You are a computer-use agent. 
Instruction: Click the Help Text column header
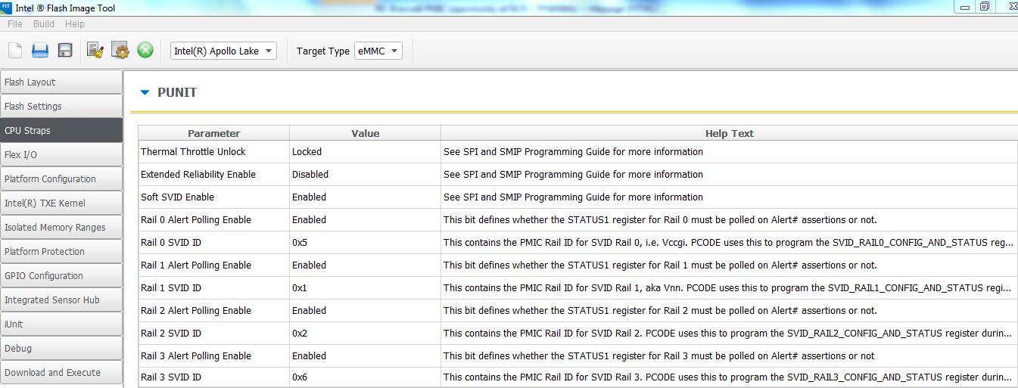(x=729, y=133)
